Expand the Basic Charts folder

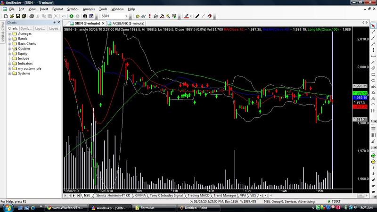[x=9, y=44]
